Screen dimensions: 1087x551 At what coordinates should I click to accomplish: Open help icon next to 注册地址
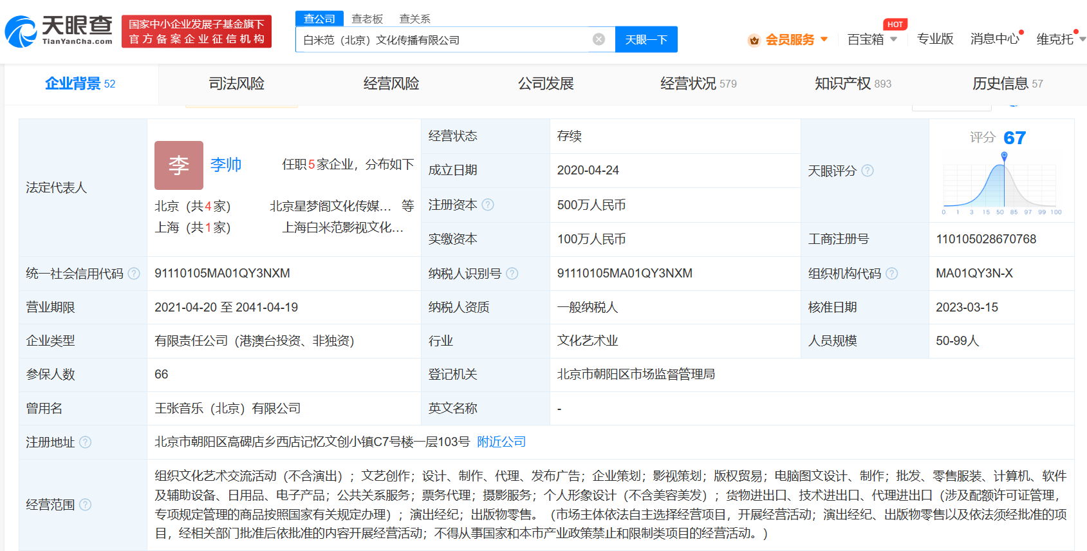click(85, 442)
